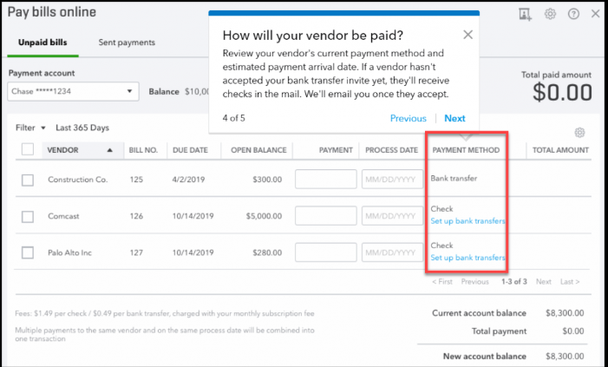Check the Comcast bill checkbox

click(x=28, y=217)
